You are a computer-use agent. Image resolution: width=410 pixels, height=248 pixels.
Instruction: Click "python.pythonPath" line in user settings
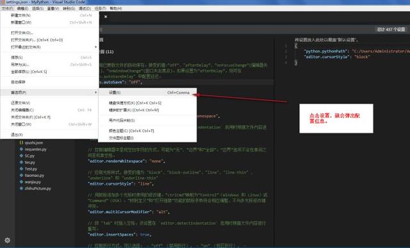tap(357, 51)
